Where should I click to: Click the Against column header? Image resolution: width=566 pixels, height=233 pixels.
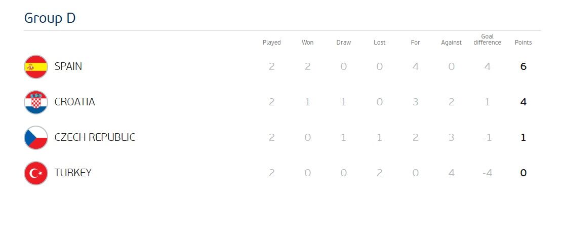pos(451,43)
